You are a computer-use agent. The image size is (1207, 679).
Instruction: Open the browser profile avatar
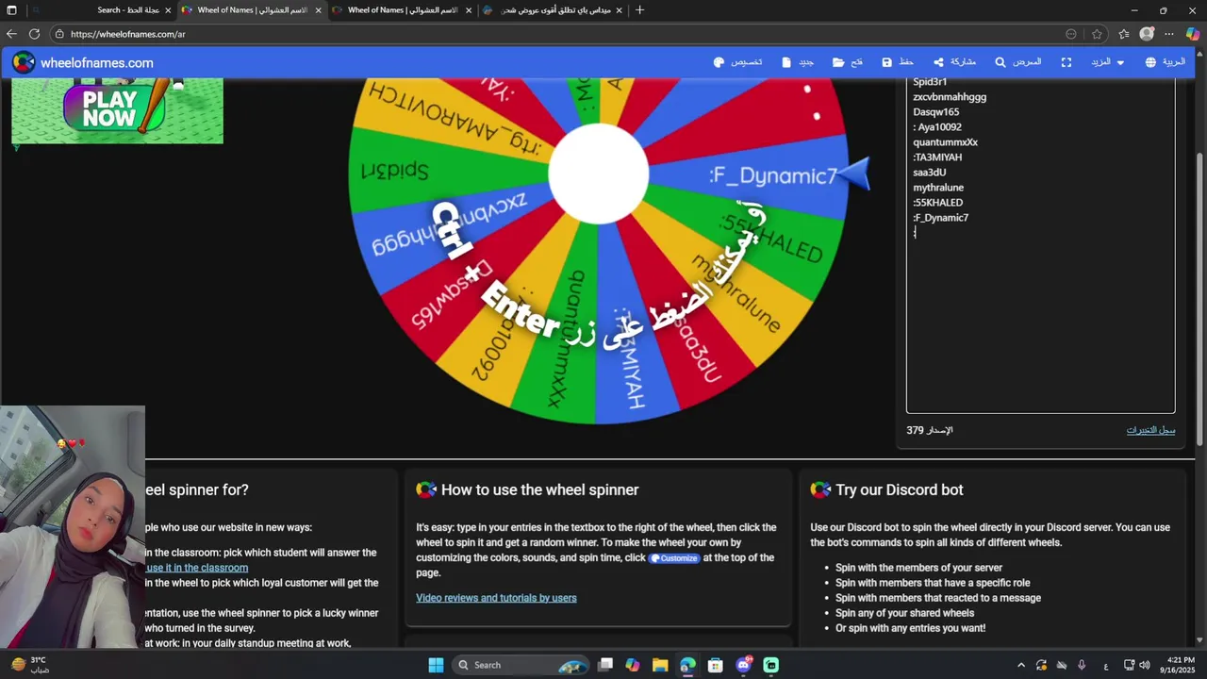click(1147, 34)
